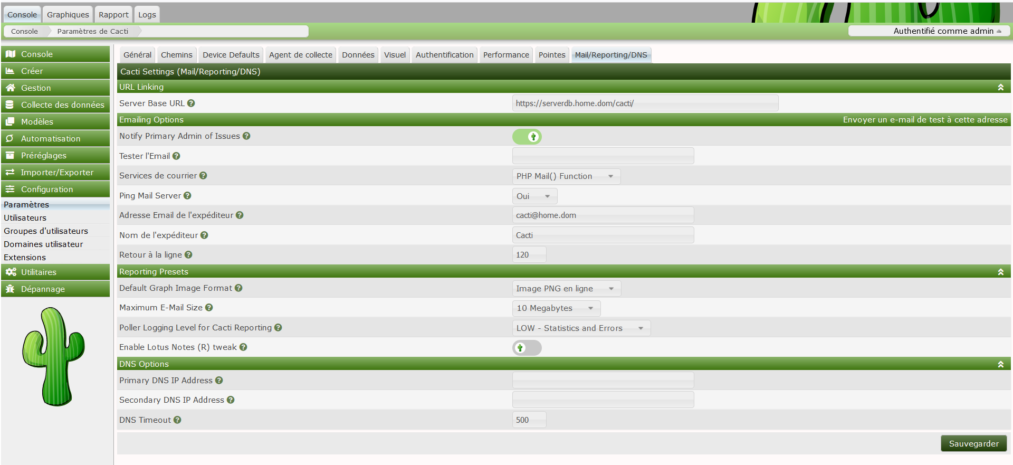Click the help icon next to Ping Mail Server

[x=187, y=196]
